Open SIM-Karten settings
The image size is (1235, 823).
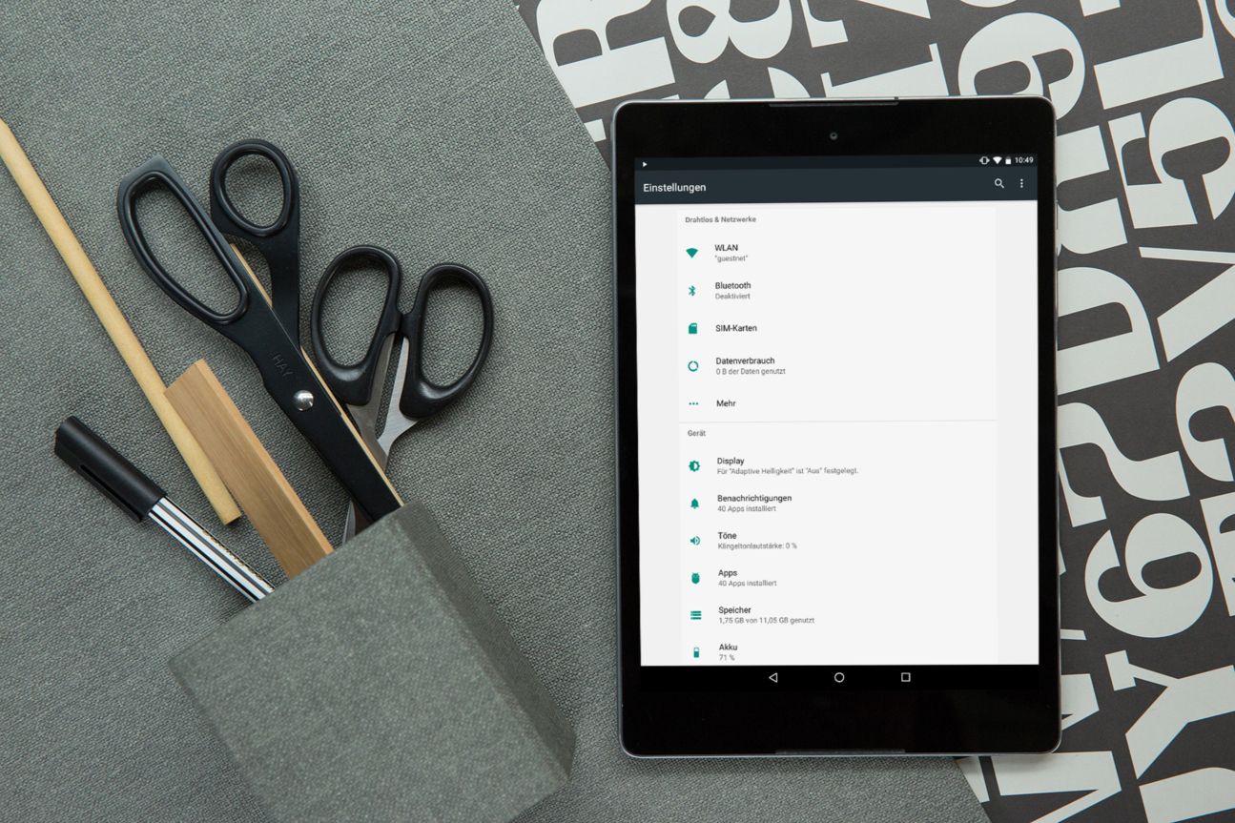(837, 328)
